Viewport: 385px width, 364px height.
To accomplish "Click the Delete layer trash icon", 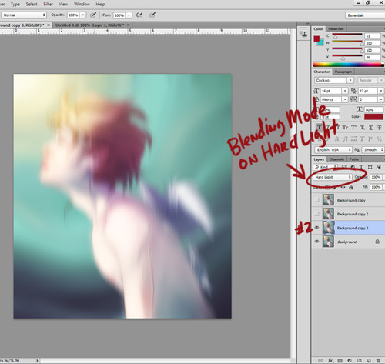I will (x=378, y=360).
